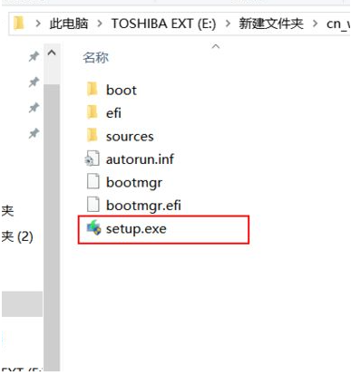The width and height of the screenshot is (351, 375).
Task: Click the setup.exe installer icon
Action: [x=93, y=228]
